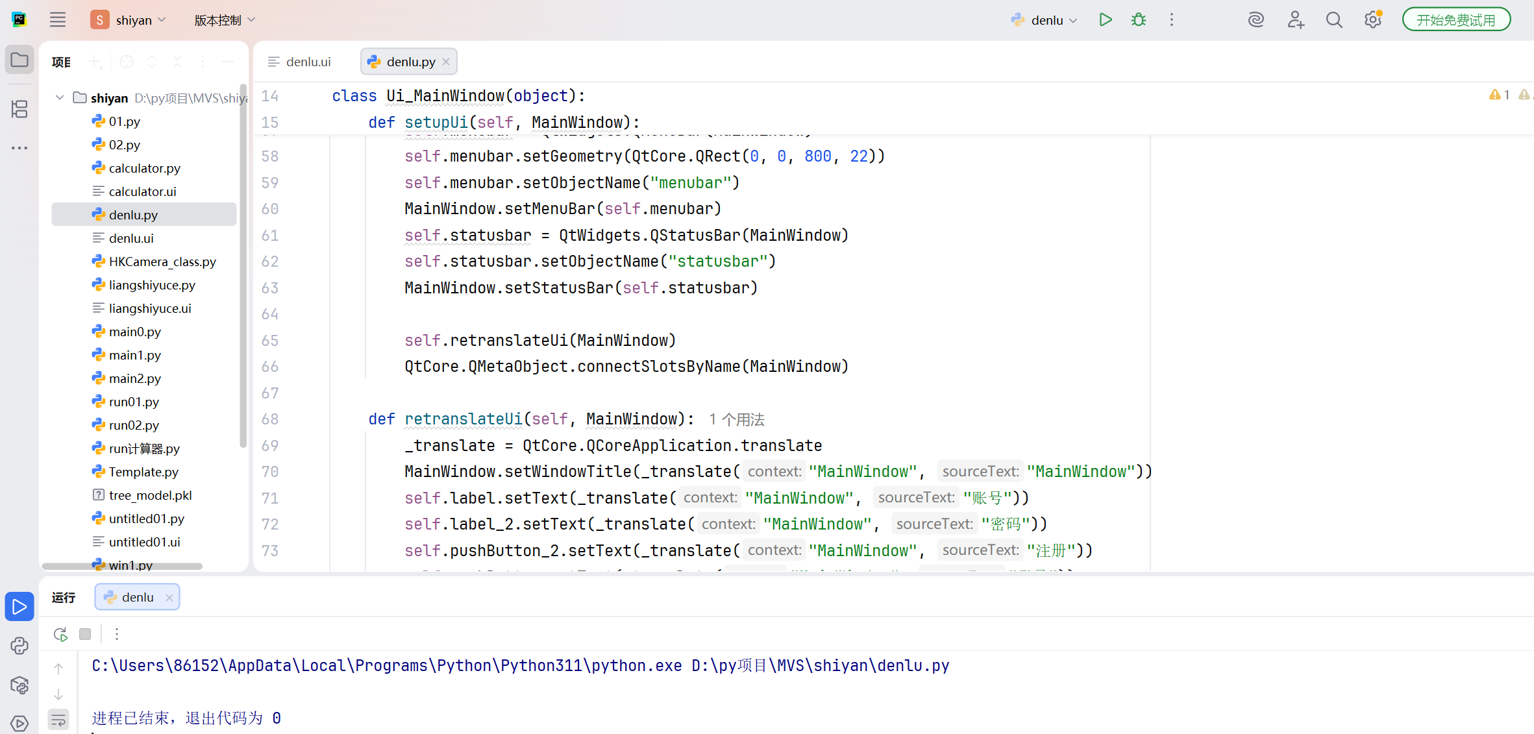
Task: Run the denlu configuration with play icon
Action: tap(1105, 19)
